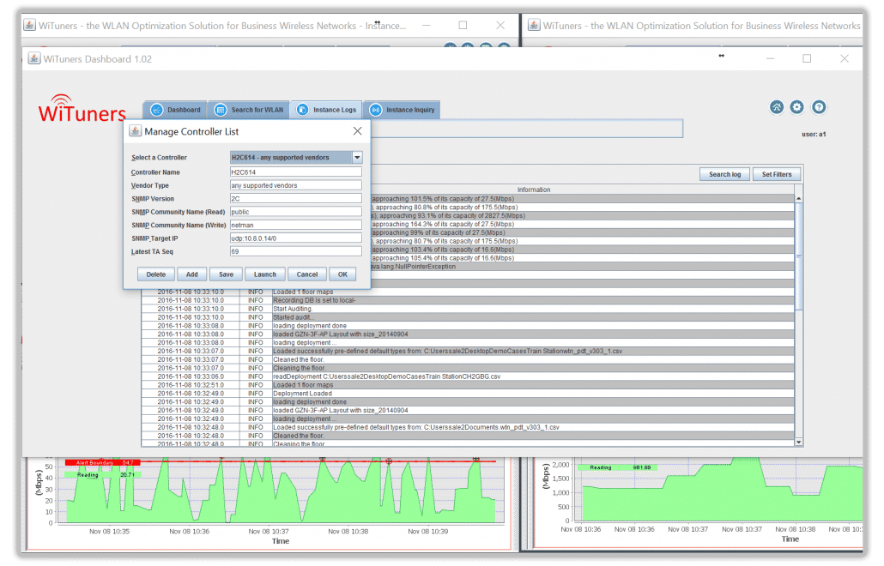Image resolution: width=884 pixels, height=566 pixels.
Task: Select the SNMP Community Name (Write) field
Action: (296, 226)
